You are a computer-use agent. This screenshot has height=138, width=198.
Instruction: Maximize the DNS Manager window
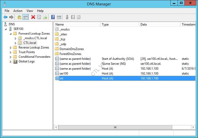(x=181, y=3)
